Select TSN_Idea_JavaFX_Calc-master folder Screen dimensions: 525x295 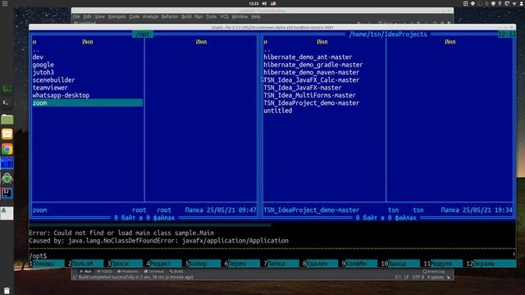(x=312, y=80)
